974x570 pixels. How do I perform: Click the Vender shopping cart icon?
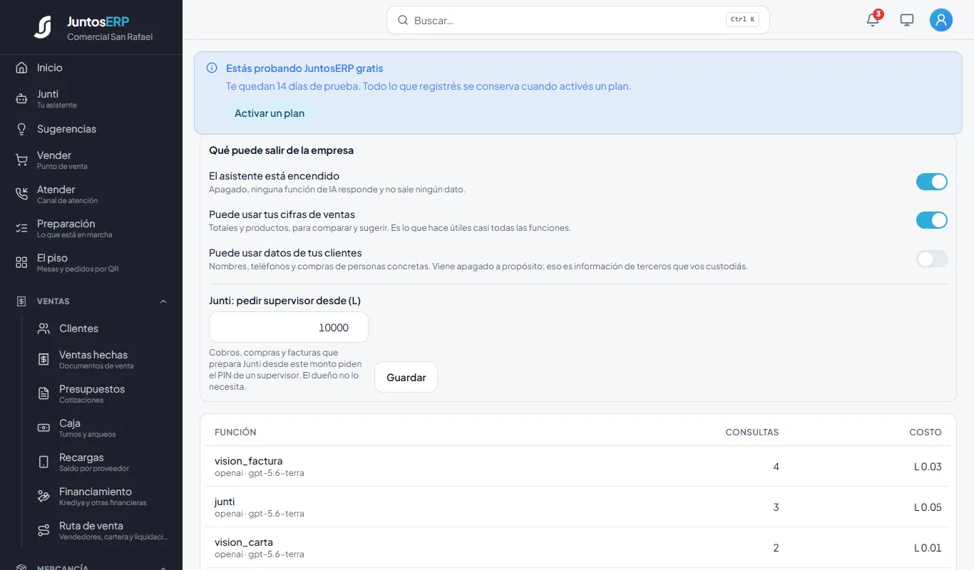21,160
